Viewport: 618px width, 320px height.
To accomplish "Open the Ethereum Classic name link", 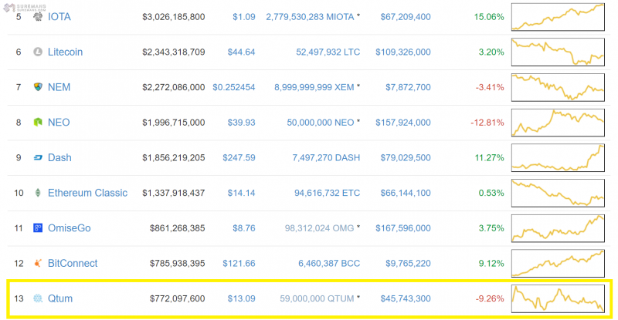I will [x=87, y=193].
